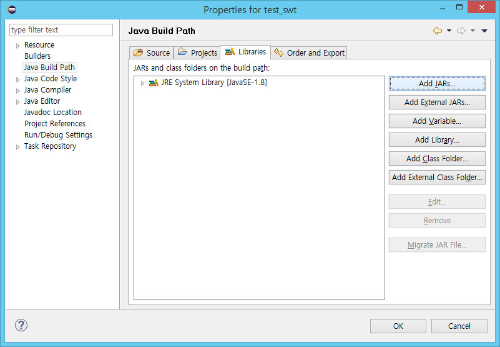Viewport: 500px width, 347px height.
Task: Click the Add Library button
Action: pos(436,139)
